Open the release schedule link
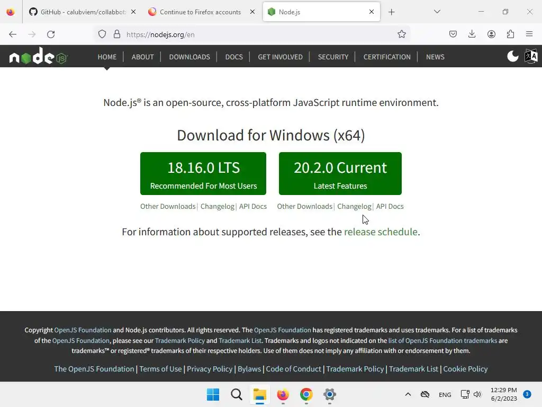Screen dimensions: 542x407 tap(381, 232)
